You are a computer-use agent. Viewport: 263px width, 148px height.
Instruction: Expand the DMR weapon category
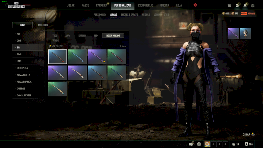point(28,40)
